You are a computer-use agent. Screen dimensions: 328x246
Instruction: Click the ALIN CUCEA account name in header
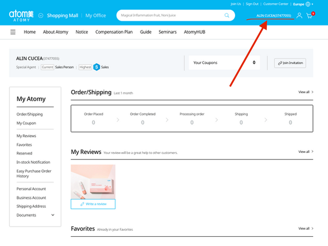[274, 15]
